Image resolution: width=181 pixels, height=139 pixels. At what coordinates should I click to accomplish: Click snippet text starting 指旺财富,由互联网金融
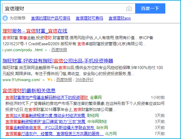click(x=83, y=71)
